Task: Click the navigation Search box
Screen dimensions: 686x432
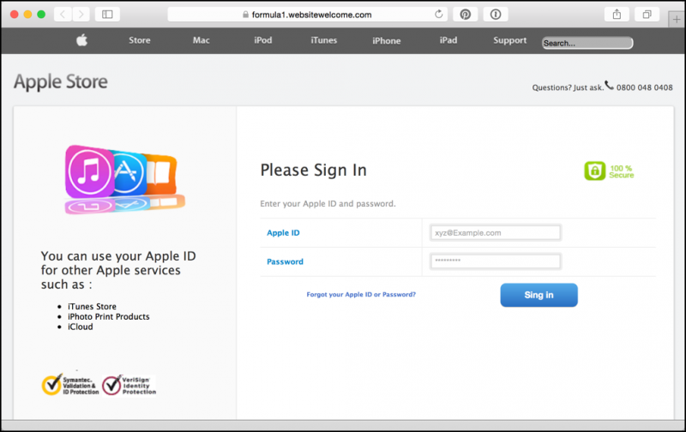Action: pyautogui.click(x=587, y=43)
